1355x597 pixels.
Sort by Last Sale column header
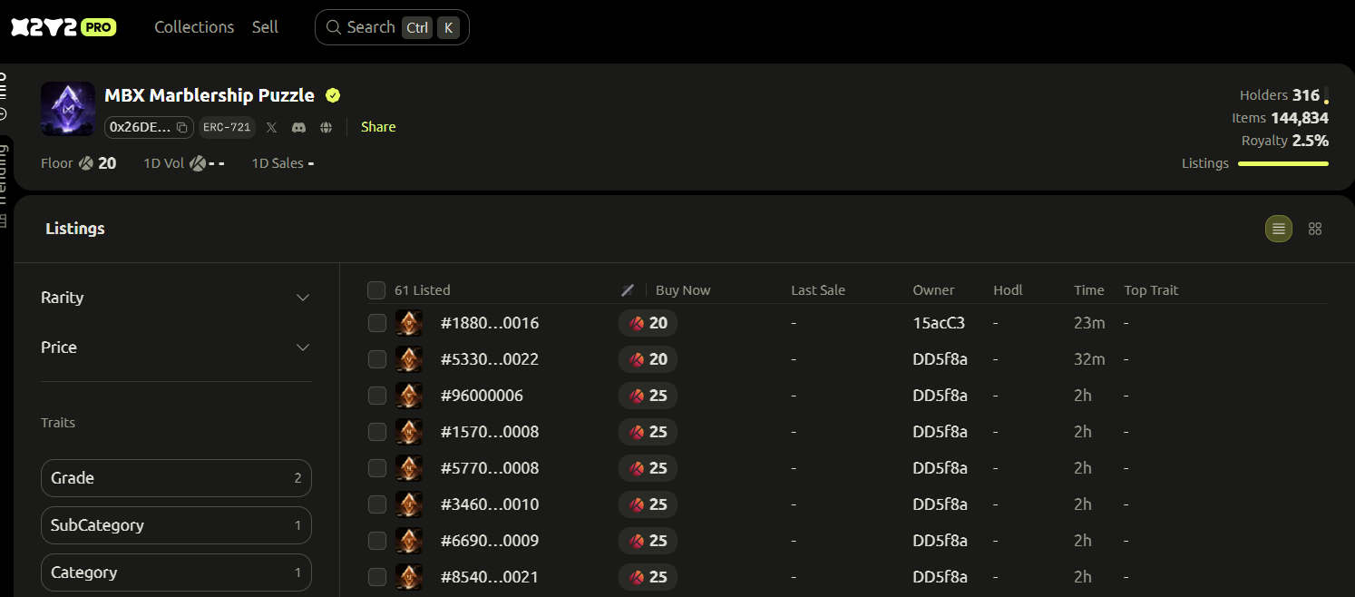tap(818, 290)
